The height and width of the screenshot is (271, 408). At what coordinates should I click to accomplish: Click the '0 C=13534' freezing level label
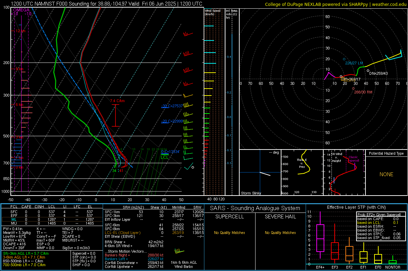(x=170, y=152)
